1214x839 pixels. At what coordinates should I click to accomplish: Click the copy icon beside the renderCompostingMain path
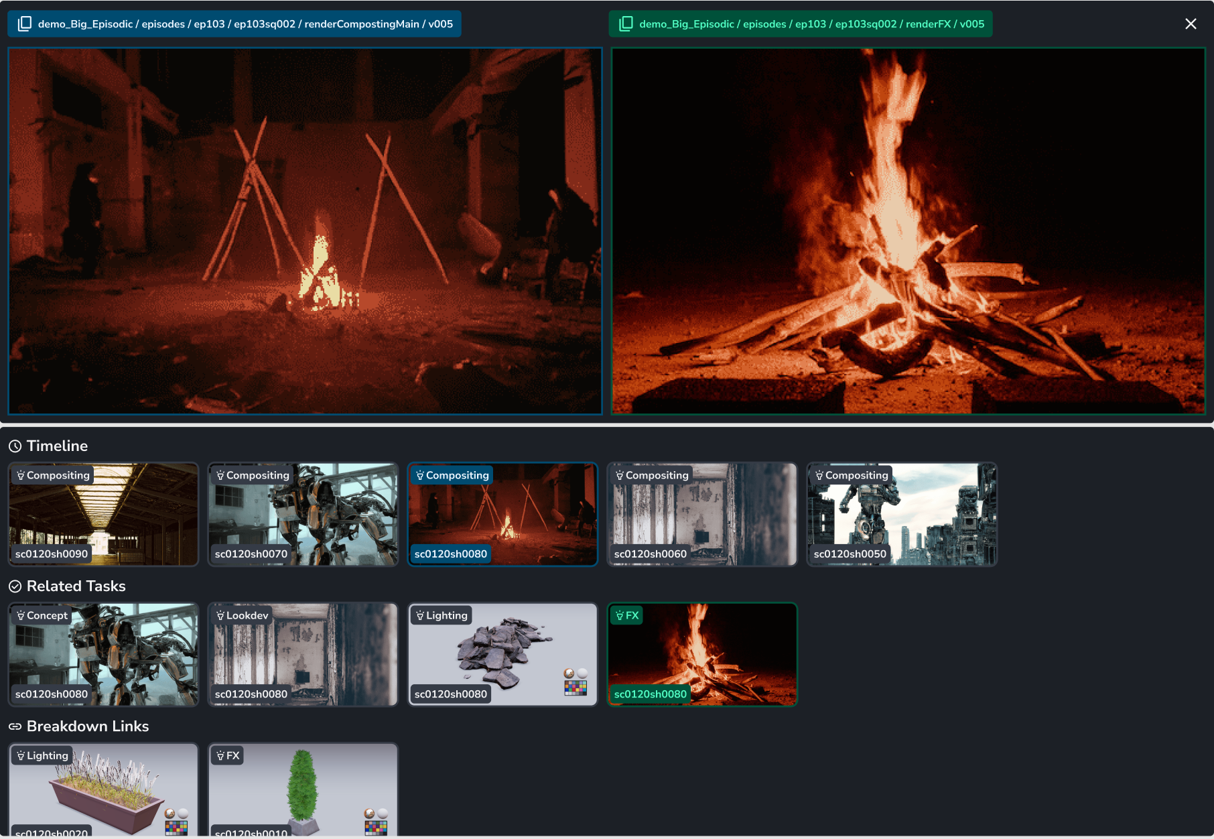click(25, 24)
